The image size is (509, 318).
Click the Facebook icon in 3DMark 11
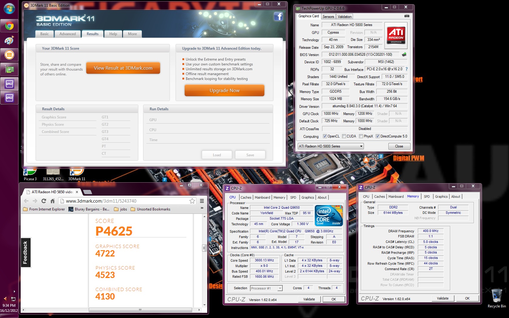278,16
